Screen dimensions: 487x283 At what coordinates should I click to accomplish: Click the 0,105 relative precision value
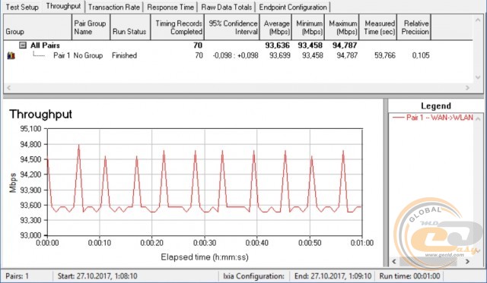(x=421, y=55)
